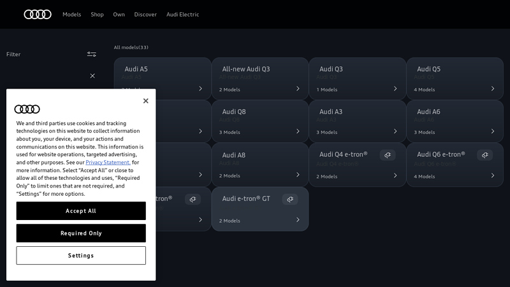Click the X icon under Filter
The height and width of the screenshot is (287, 510).
tap(92, 76)
